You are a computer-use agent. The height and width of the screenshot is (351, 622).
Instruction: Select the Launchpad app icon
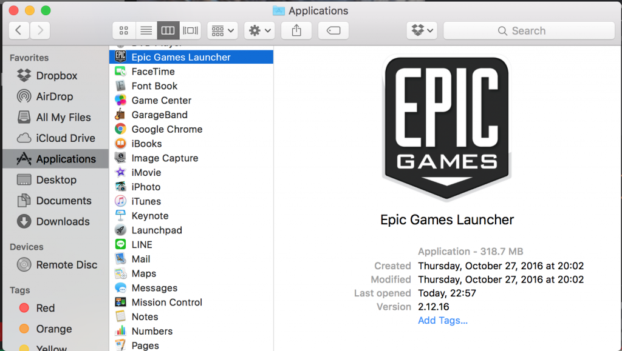pos(121,230)
